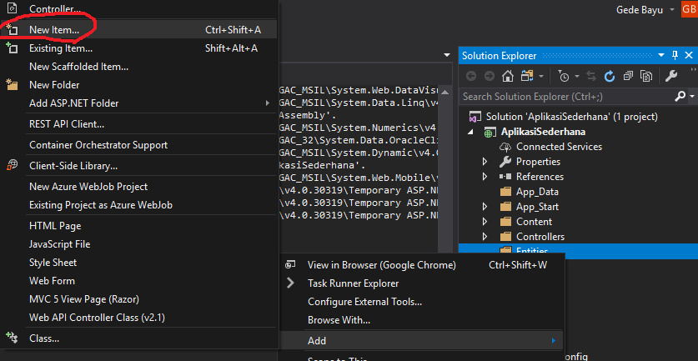Expand the Properties node in the tree

point(485,162)
